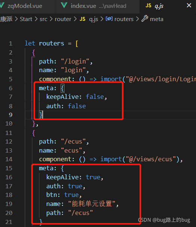196x227 pixels.
Task: Click 'true' value on auth line 17
Action: point(75,186)
